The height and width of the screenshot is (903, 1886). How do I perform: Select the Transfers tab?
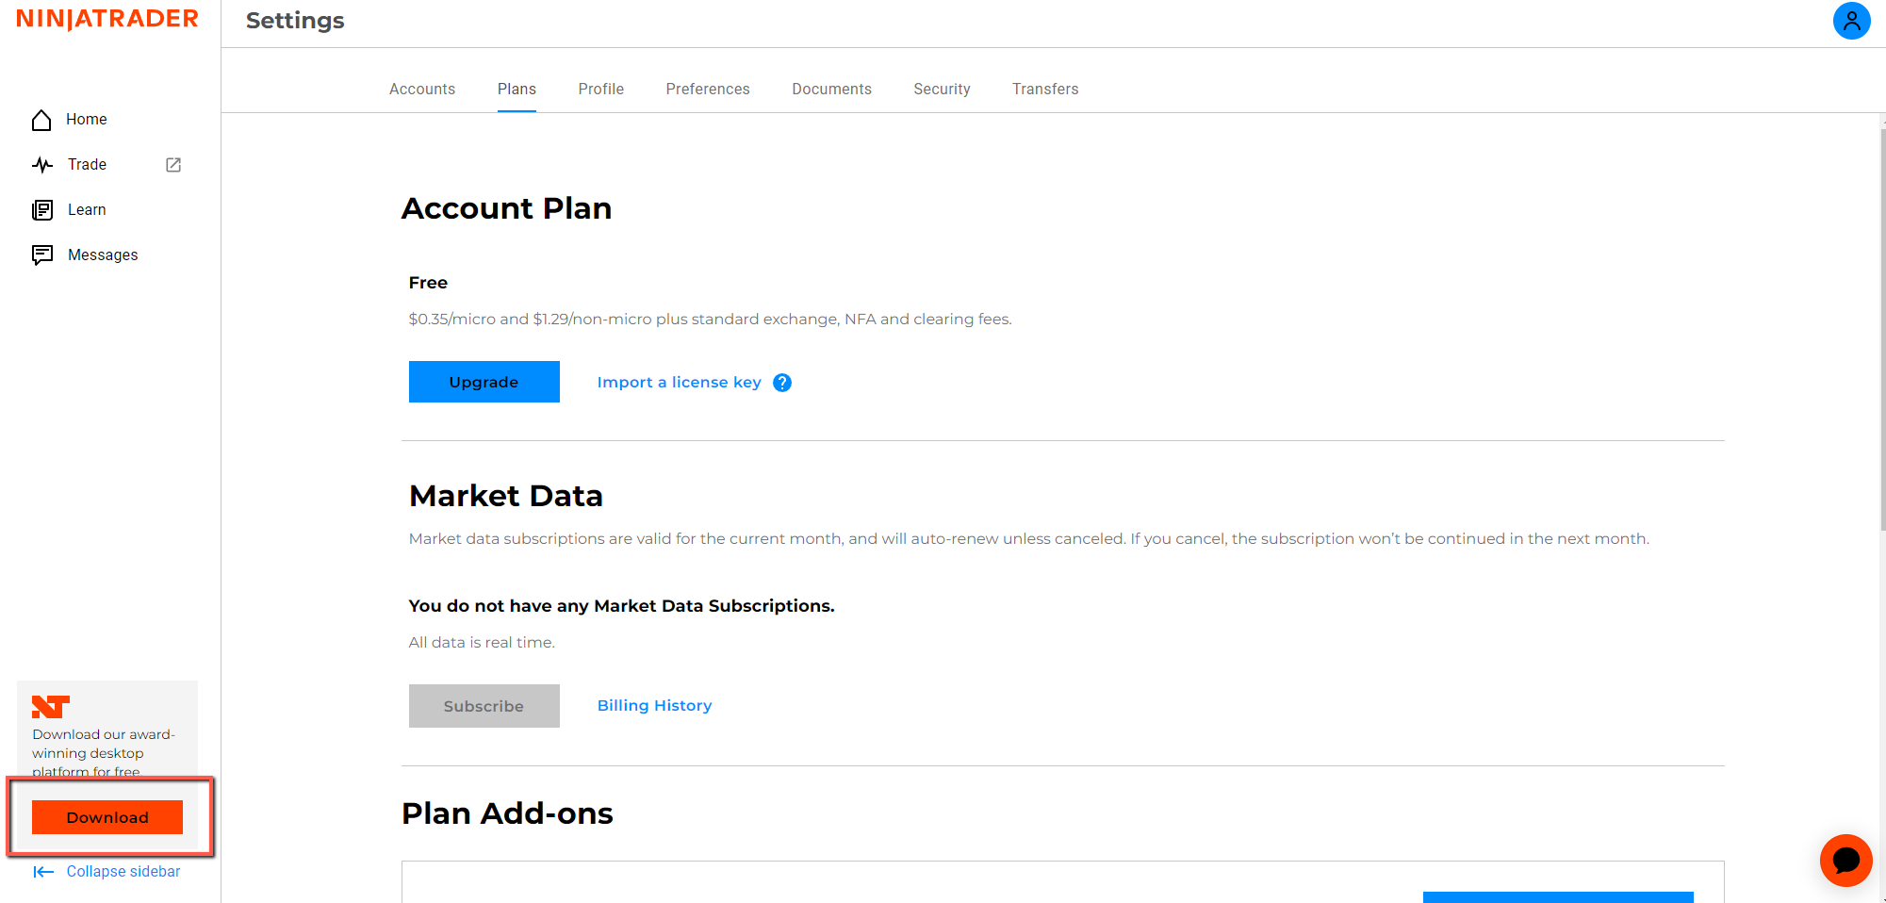pos(1045,89)
